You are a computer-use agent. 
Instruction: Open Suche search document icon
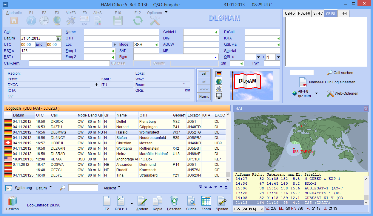coord(191,201)
